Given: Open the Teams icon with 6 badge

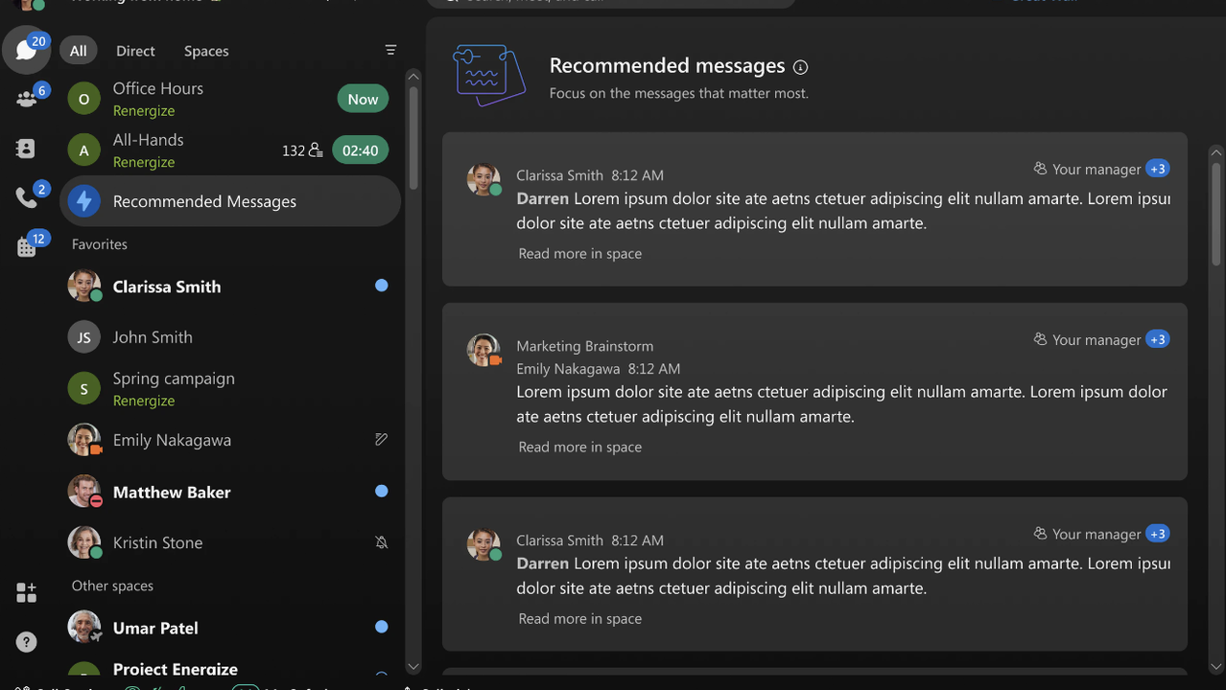Looking at the screenshot, I should tap(26, 100).
